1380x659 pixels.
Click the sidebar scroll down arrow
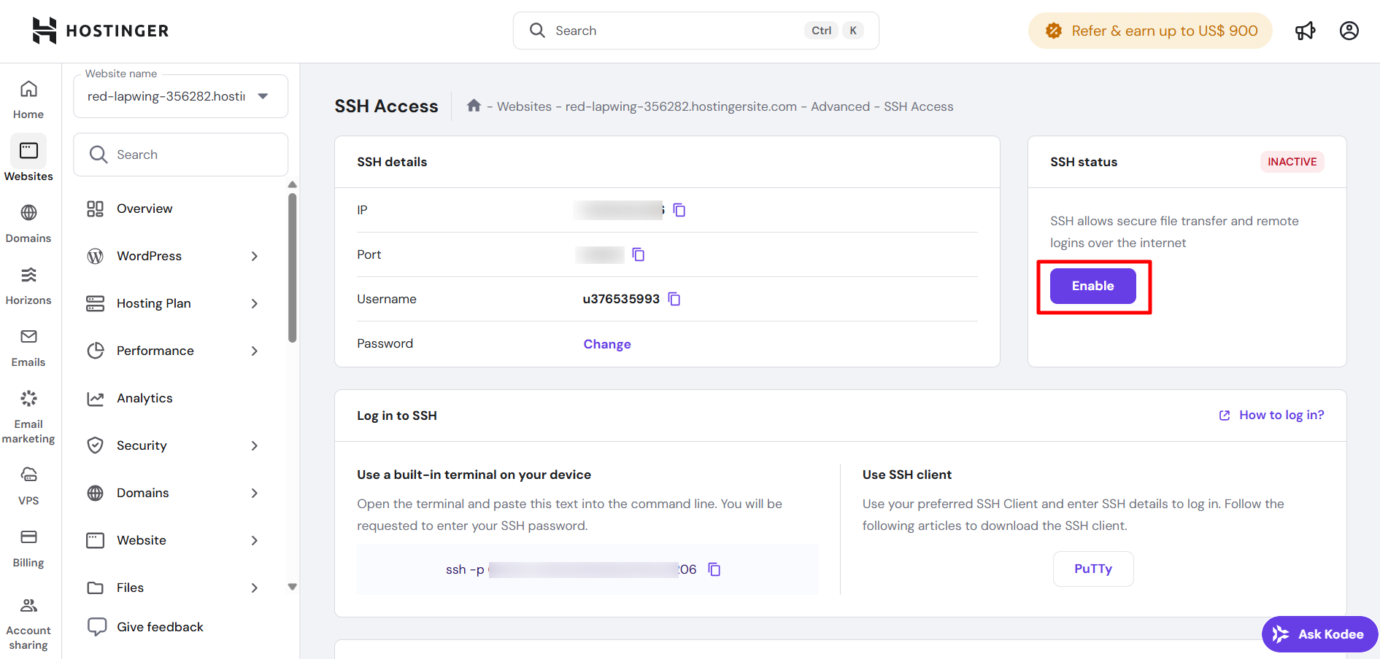293,587
